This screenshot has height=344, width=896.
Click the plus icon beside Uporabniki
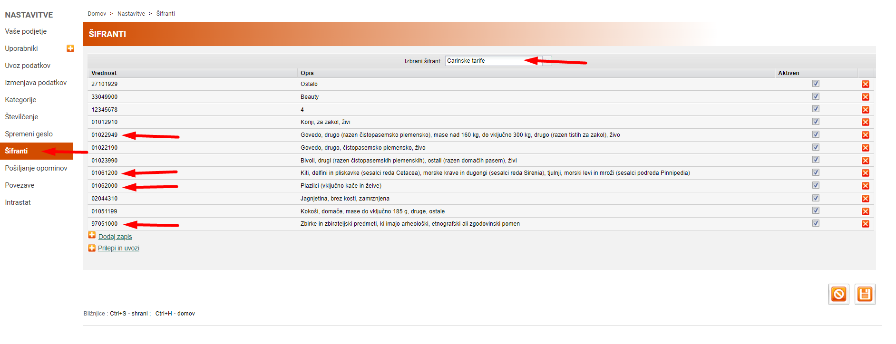click(70, 48)
